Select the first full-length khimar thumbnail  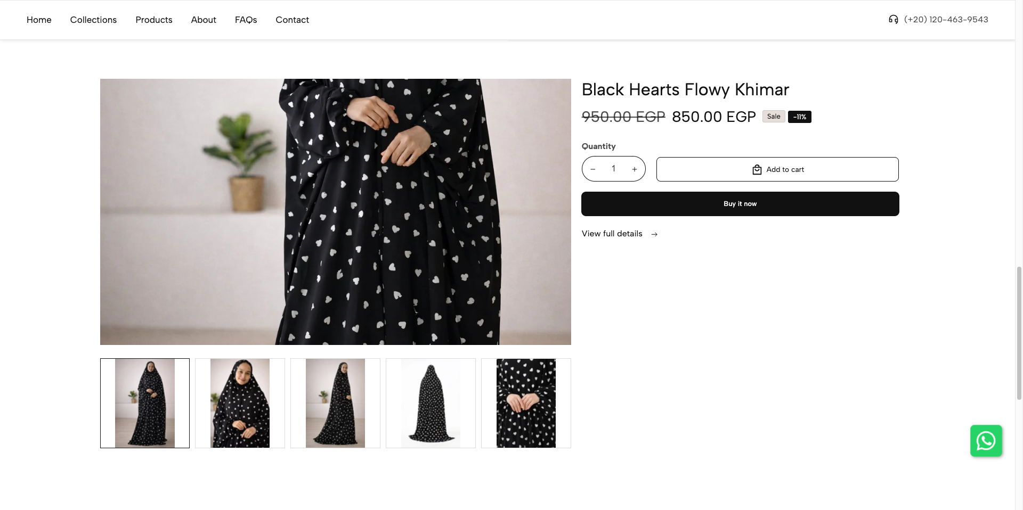coord(145,403)
